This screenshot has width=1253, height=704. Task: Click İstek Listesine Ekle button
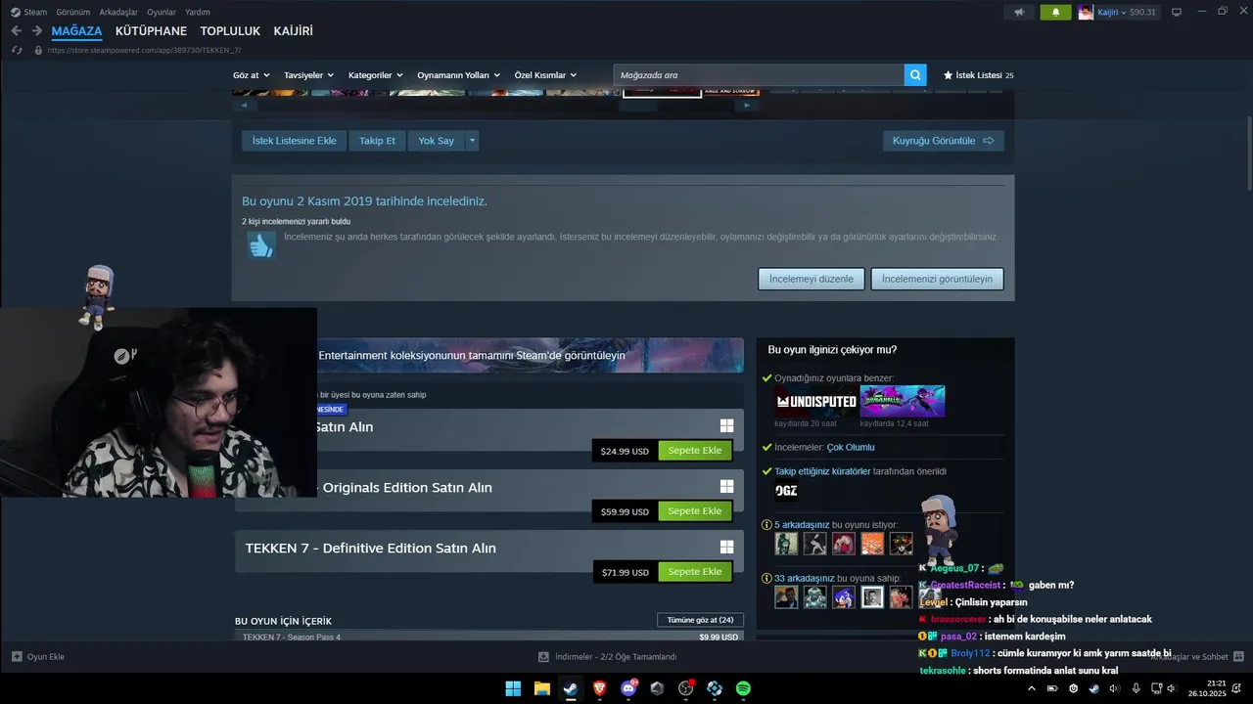coord(294,141)
